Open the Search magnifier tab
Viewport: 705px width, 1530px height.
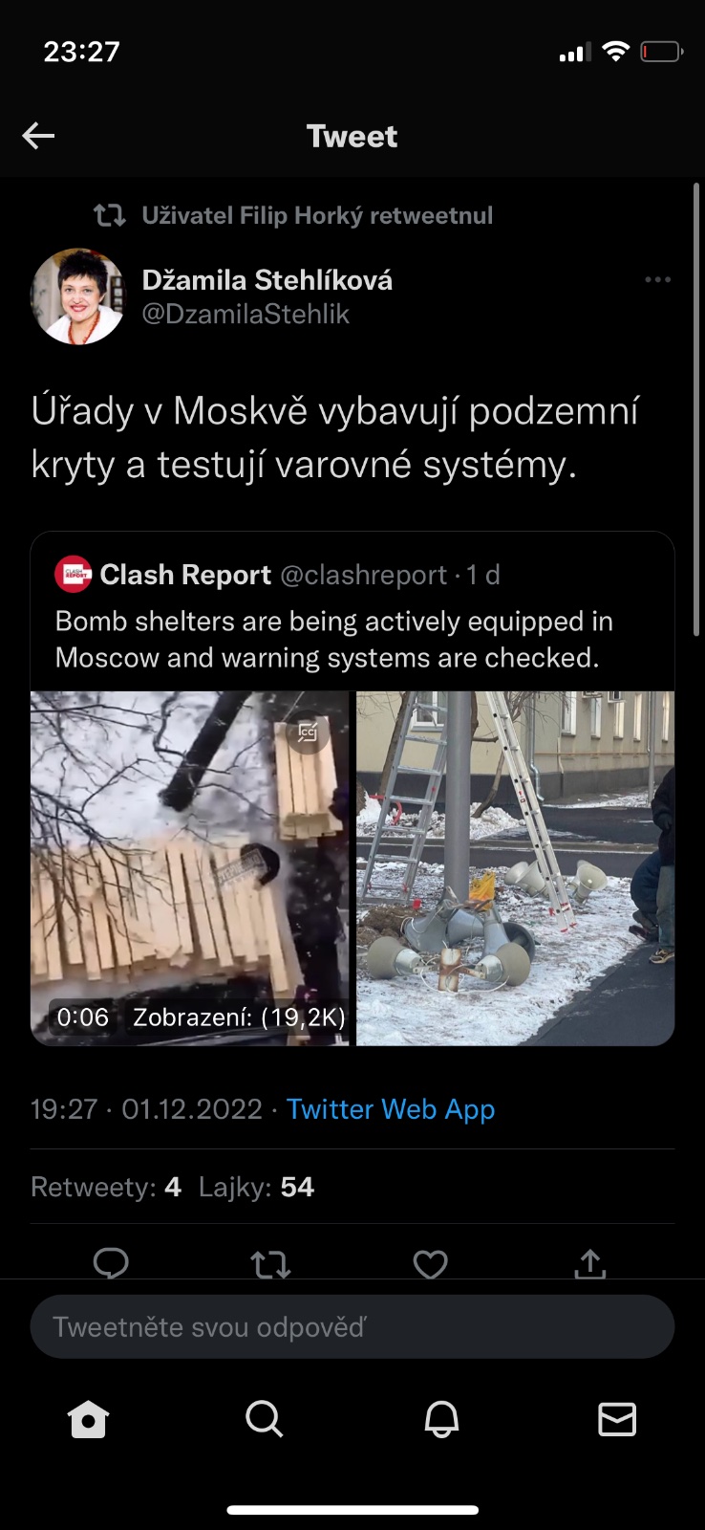(265, 1419)
